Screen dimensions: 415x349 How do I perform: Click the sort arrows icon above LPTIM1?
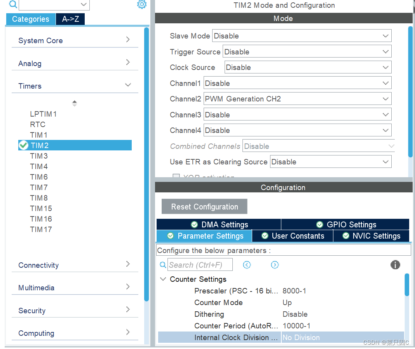click(x=74, y=103)
